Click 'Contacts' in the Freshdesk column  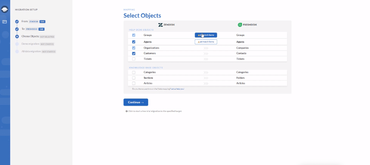[x=241, y=53]
